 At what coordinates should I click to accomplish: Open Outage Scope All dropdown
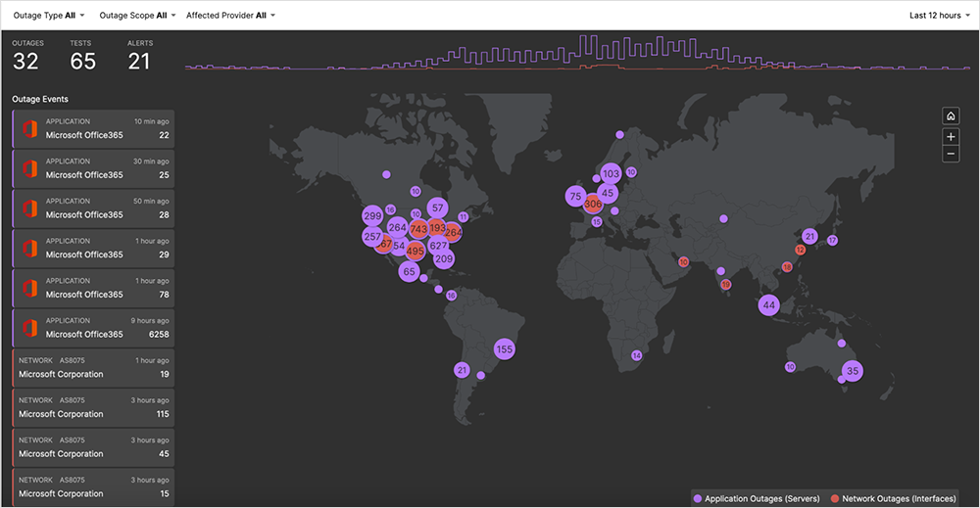click(x=137, y=15)
